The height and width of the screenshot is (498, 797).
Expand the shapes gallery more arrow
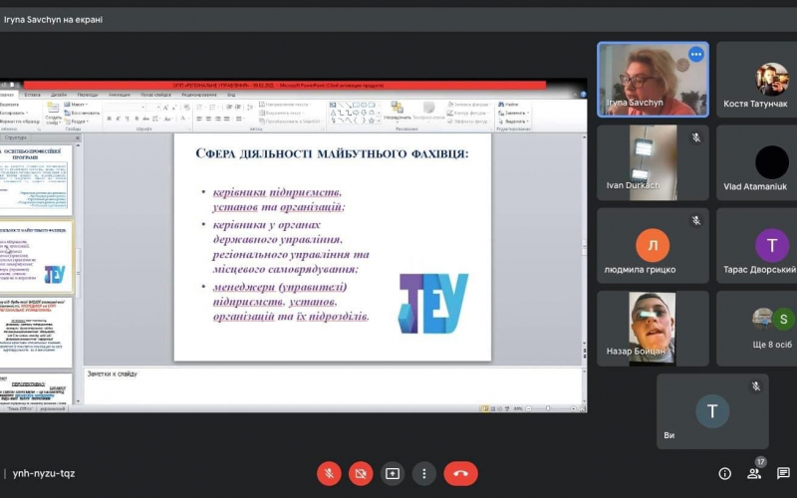pyautogui.click(x=379, y=121)
